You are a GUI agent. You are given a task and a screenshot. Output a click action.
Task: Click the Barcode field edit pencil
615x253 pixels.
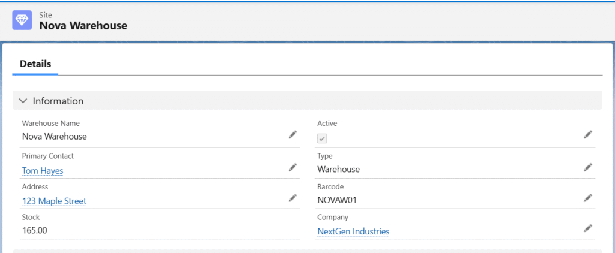click(x=588, y=198)
